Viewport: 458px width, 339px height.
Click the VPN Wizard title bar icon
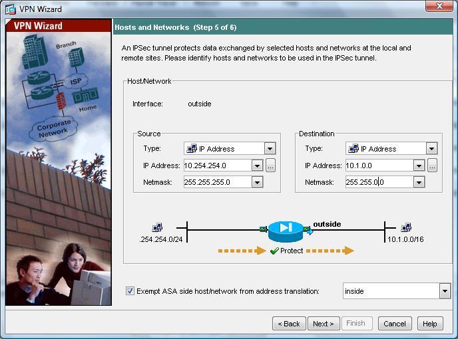10,9
